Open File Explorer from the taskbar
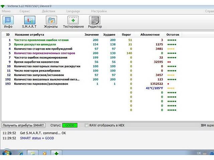 33,153
